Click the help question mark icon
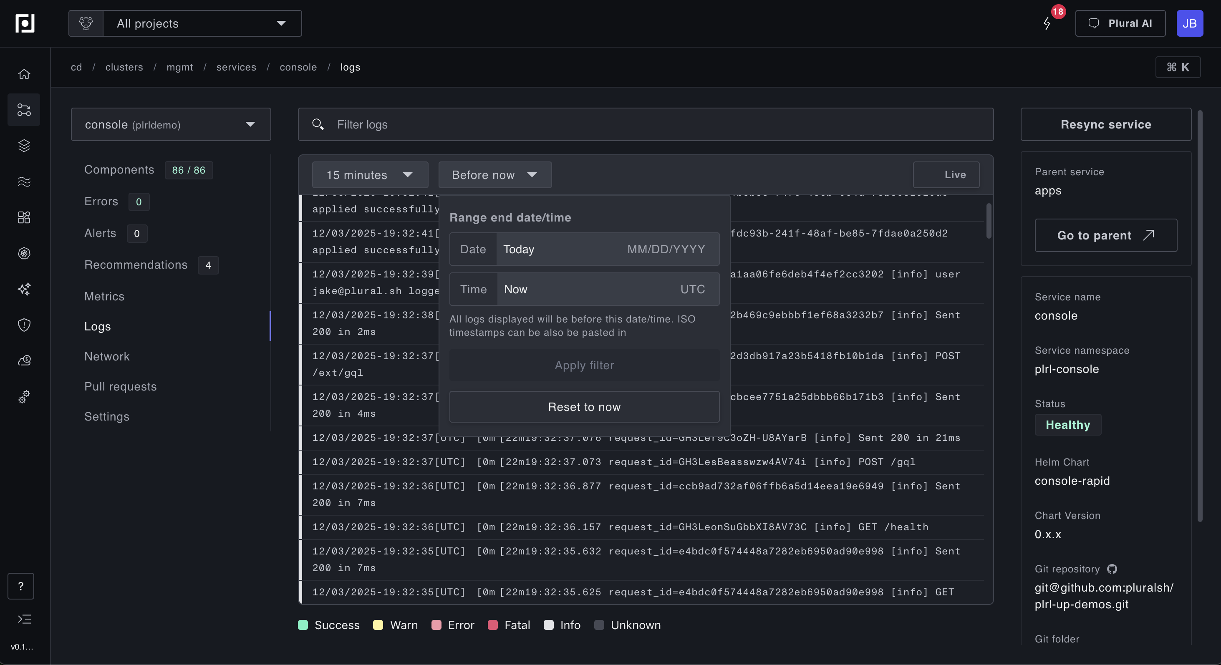Image resolution: width=1221 pixels, height=665 pixels. (21, 586)
